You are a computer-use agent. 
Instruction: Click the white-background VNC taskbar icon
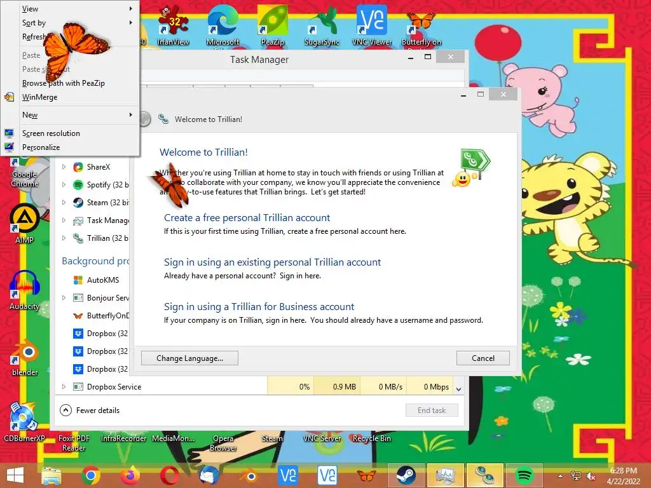click(327, 475)
